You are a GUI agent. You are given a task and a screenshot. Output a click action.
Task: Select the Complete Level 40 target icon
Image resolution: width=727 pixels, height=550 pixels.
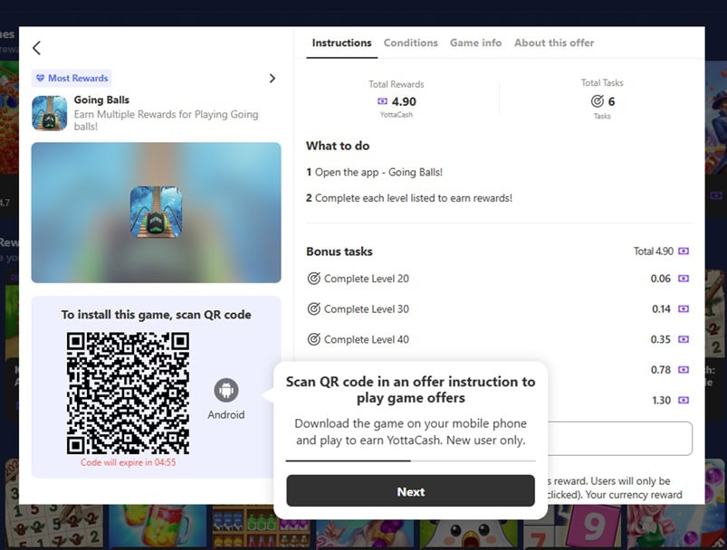coord(314,339)
